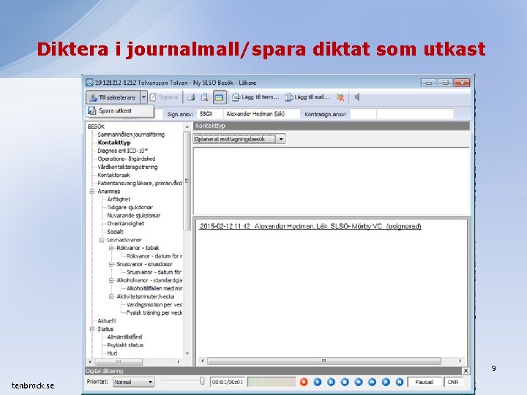This screenshot has width=527, height=395.
Task: Select Operations- åtgärdskod tree item
Action: 127,159
